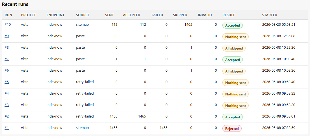
Task: Click the SOURCE column header
Action: coord(83,15)
